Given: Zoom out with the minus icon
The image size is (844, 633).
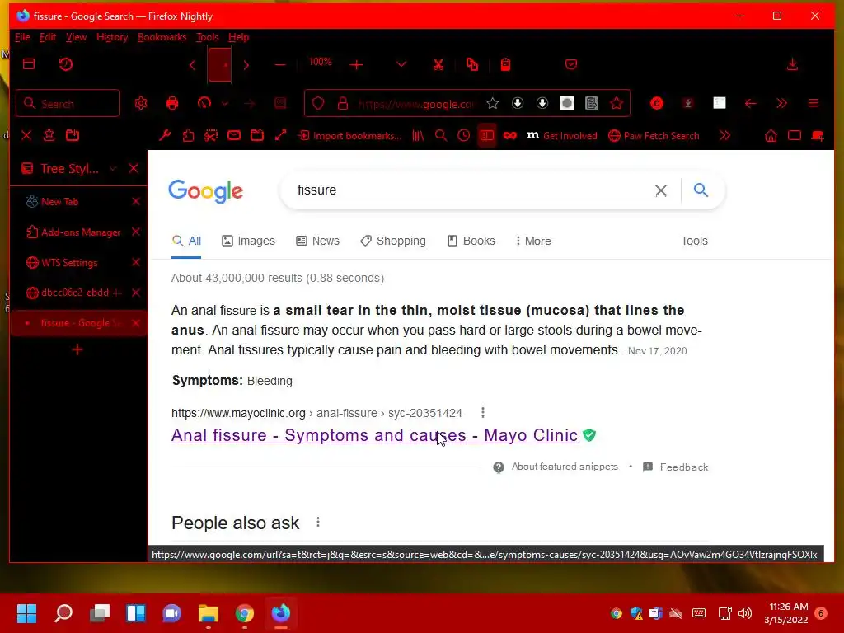Looking at the screenshot, I should click(280, 65).
